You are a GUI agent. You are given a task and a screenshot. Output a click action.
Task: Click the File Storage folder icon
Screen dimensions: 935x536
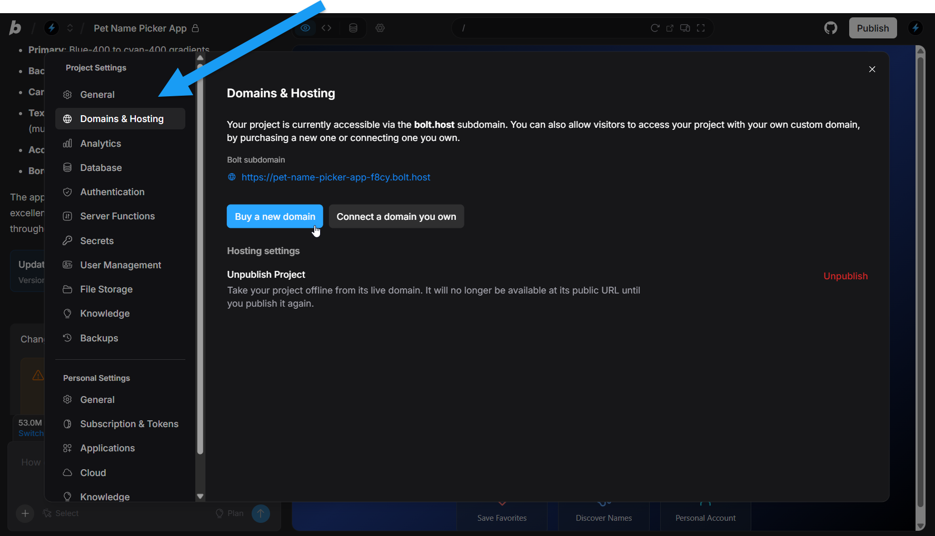(x=67, y=289)
